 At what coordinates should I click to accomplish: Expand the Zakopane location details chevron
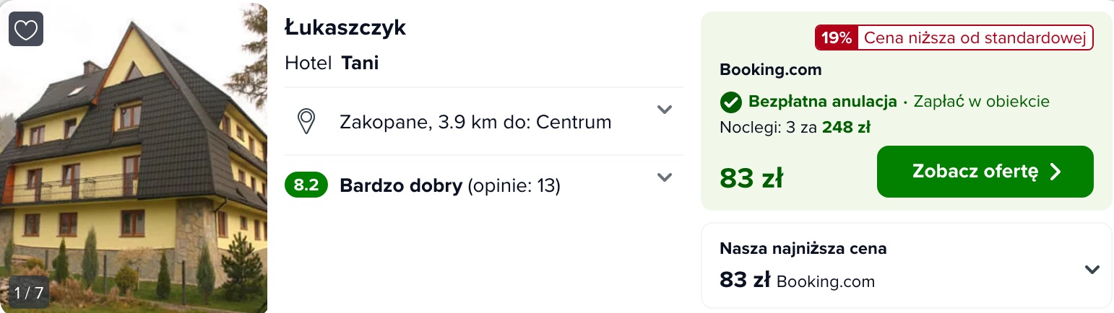point(665,110)
